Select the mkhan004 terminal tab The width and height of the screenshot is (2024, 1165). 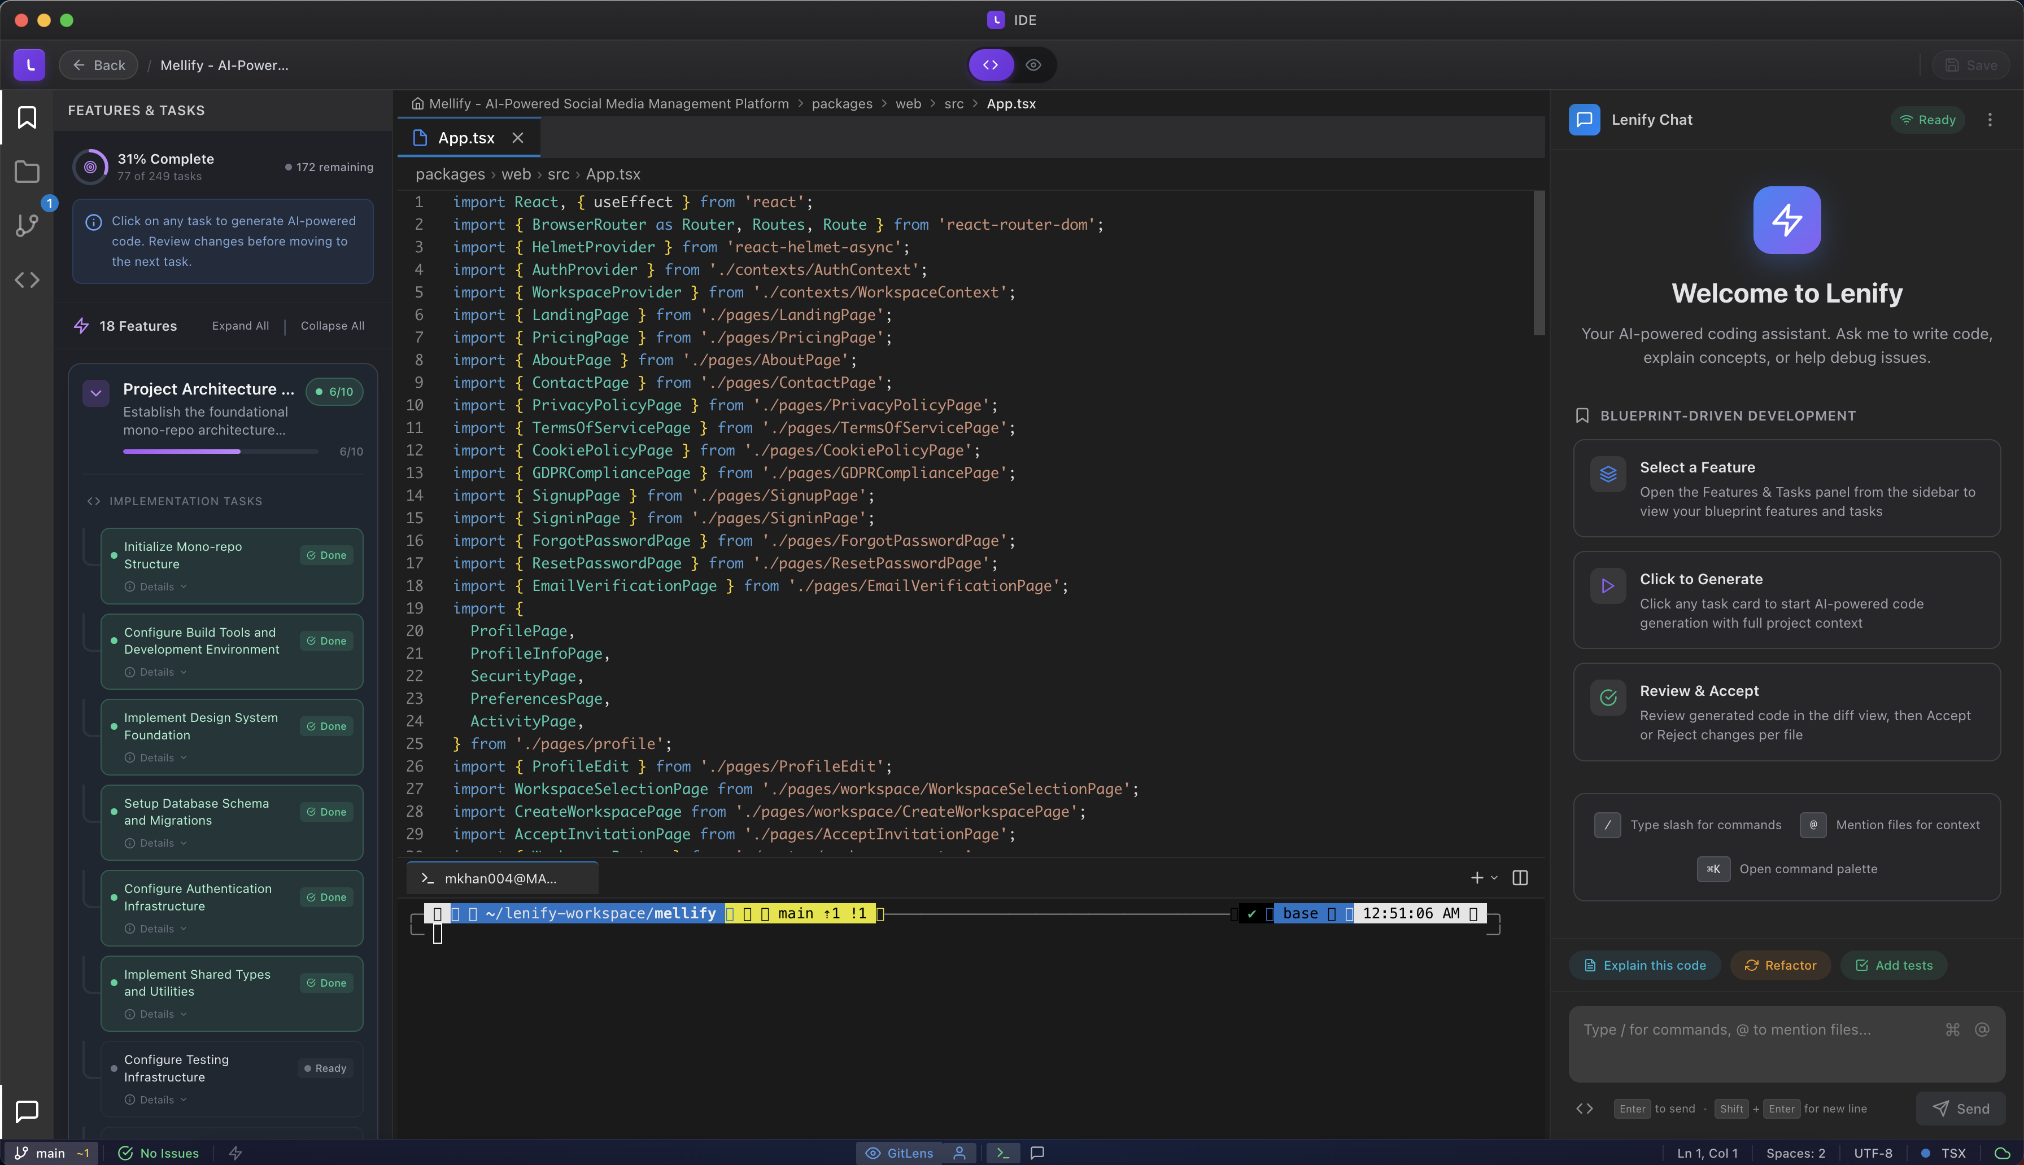501,879
